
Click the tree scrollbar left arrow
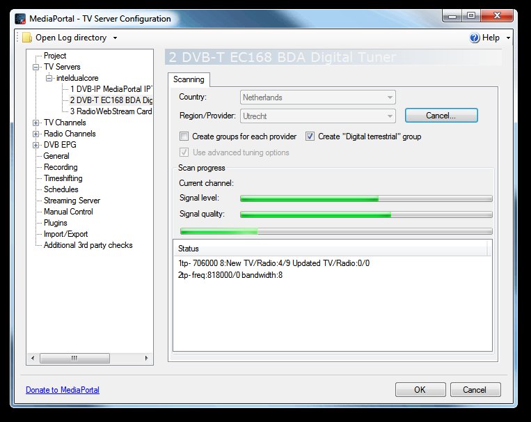pos(33,358)
